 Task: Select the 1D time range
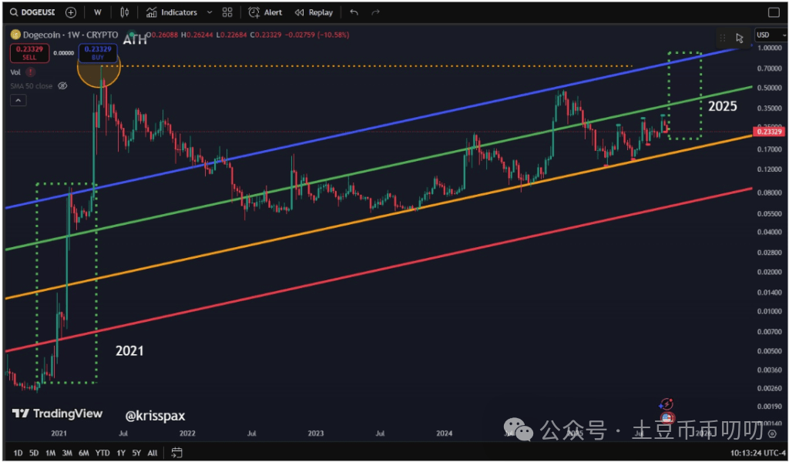coord(18,453)
